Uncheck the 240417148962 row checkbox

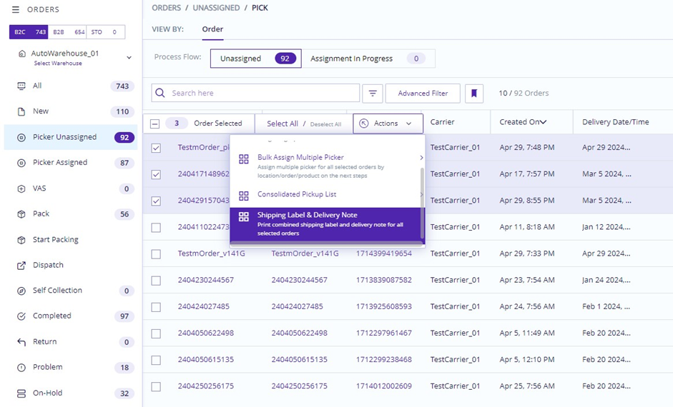coord(156,175)
